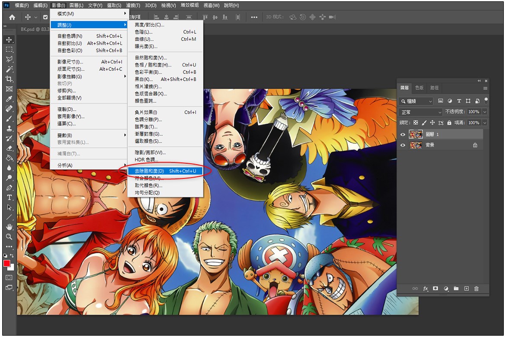Choose 色相/飽和度(H)... from the submenu
Screen dimensions: 506x337
tap(166, 65)
